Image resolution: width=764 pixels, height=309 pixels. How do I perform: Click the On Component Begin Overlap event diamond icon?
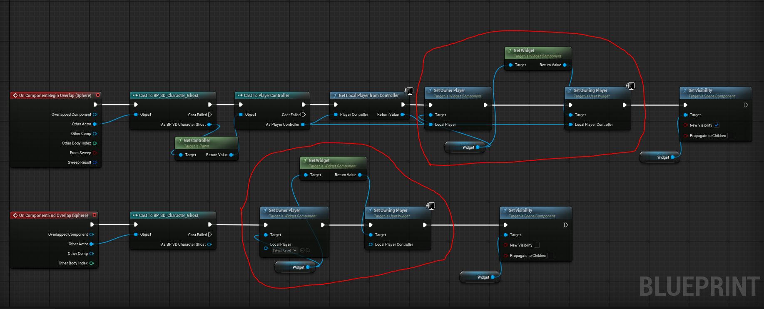tap(15, 95)
